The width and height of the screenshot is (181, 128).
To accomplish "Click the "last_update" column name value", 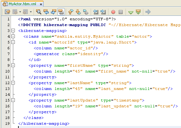I will point(115,106).
